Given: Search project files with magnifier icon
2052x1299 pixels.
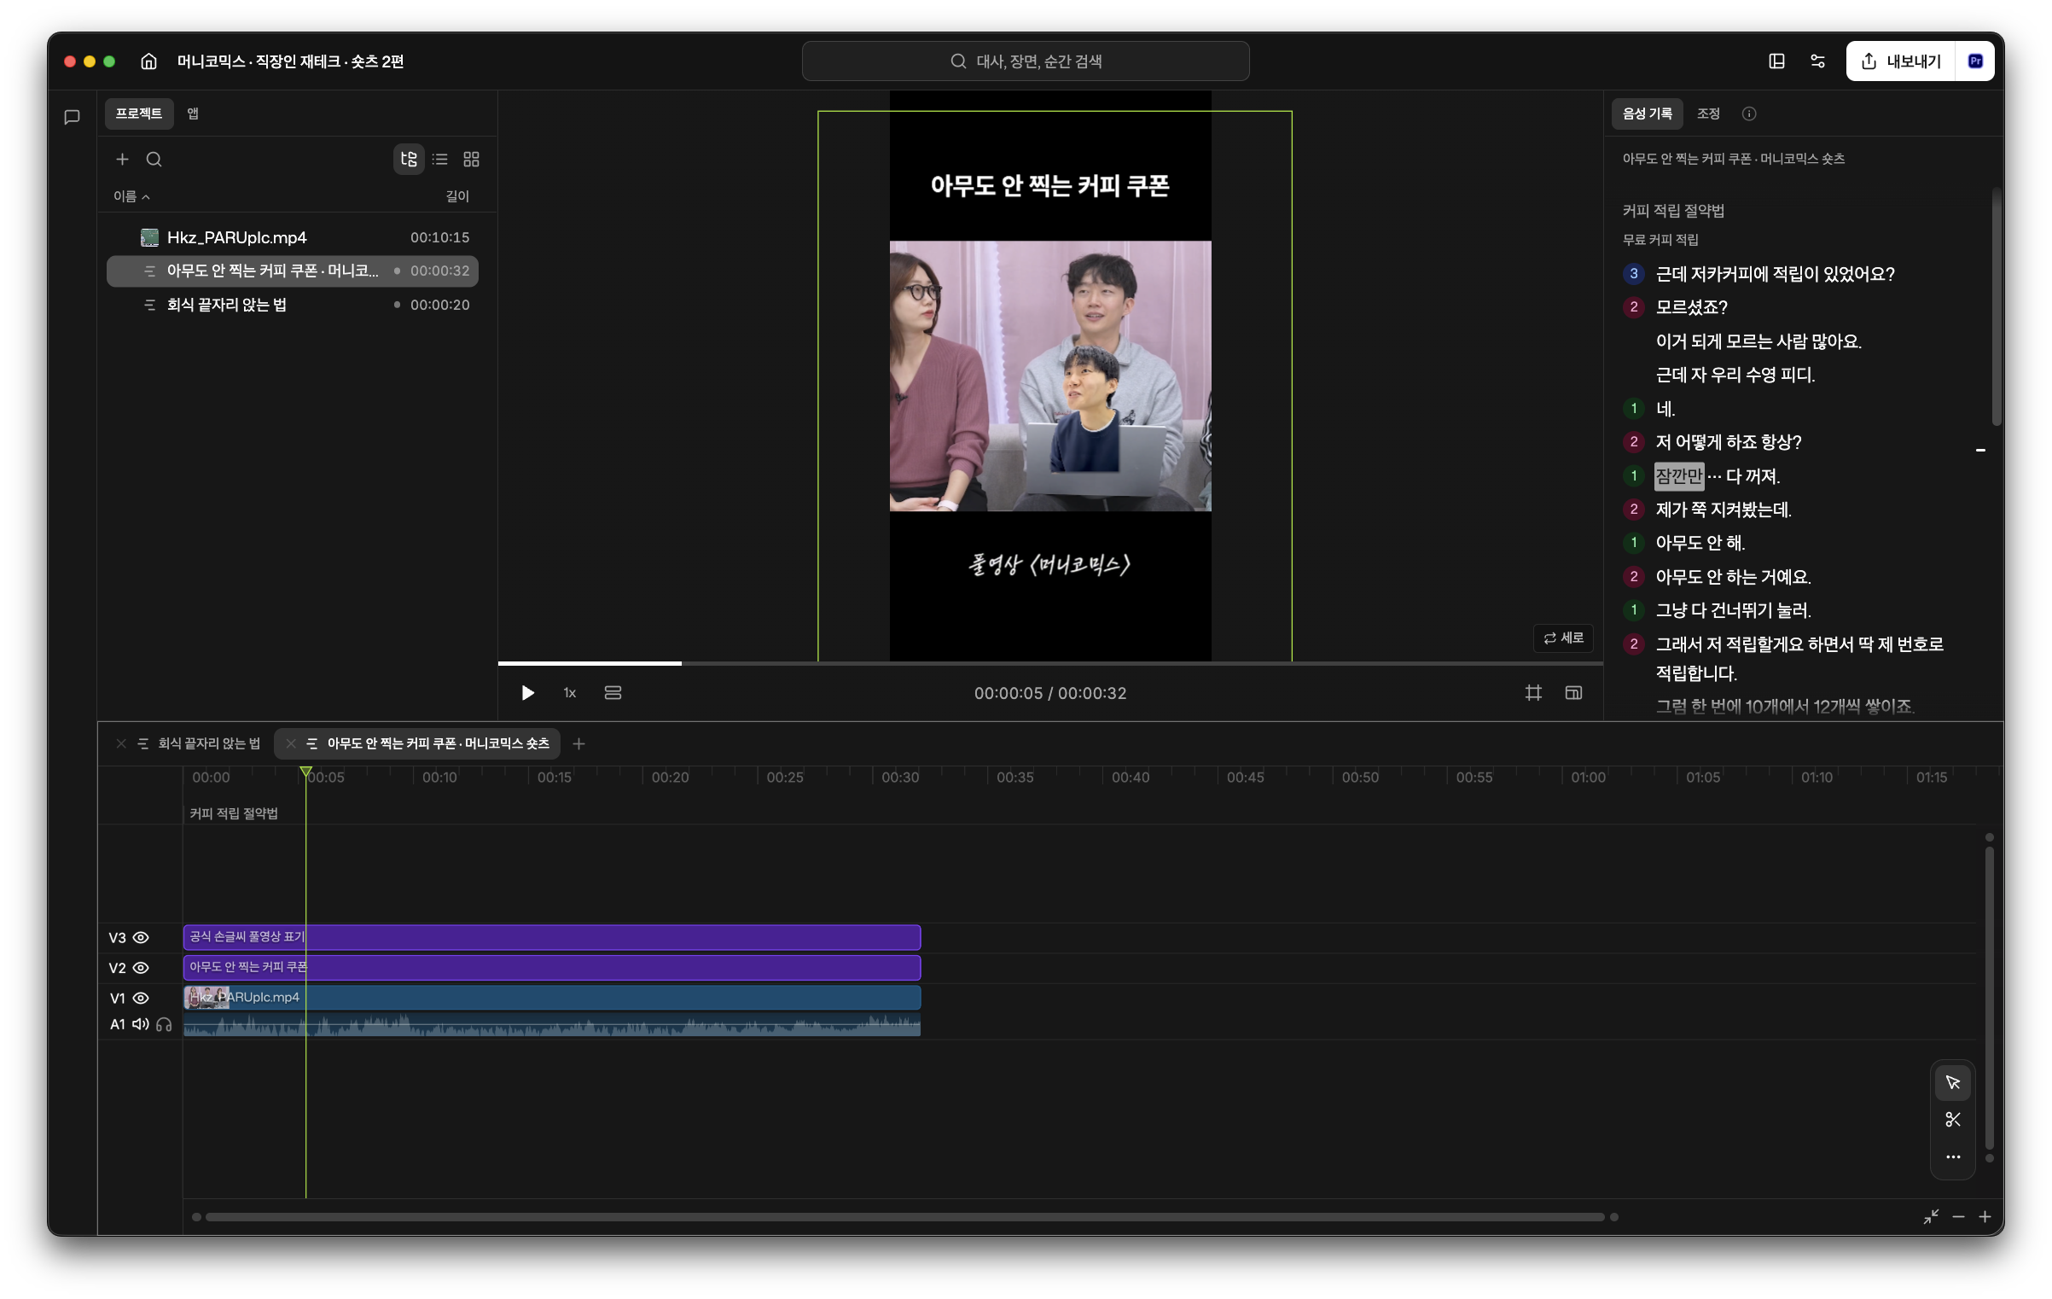Looking at the screenshot, I should 154,159.
